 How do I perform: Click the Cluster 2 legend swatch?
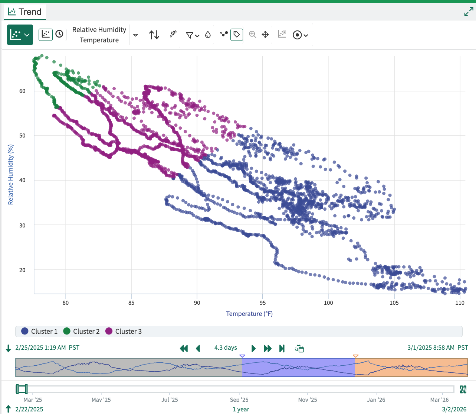click(x=67, y=331)
